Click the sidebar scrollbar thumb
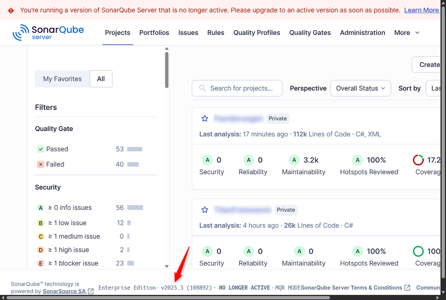 tap(166, 69)
